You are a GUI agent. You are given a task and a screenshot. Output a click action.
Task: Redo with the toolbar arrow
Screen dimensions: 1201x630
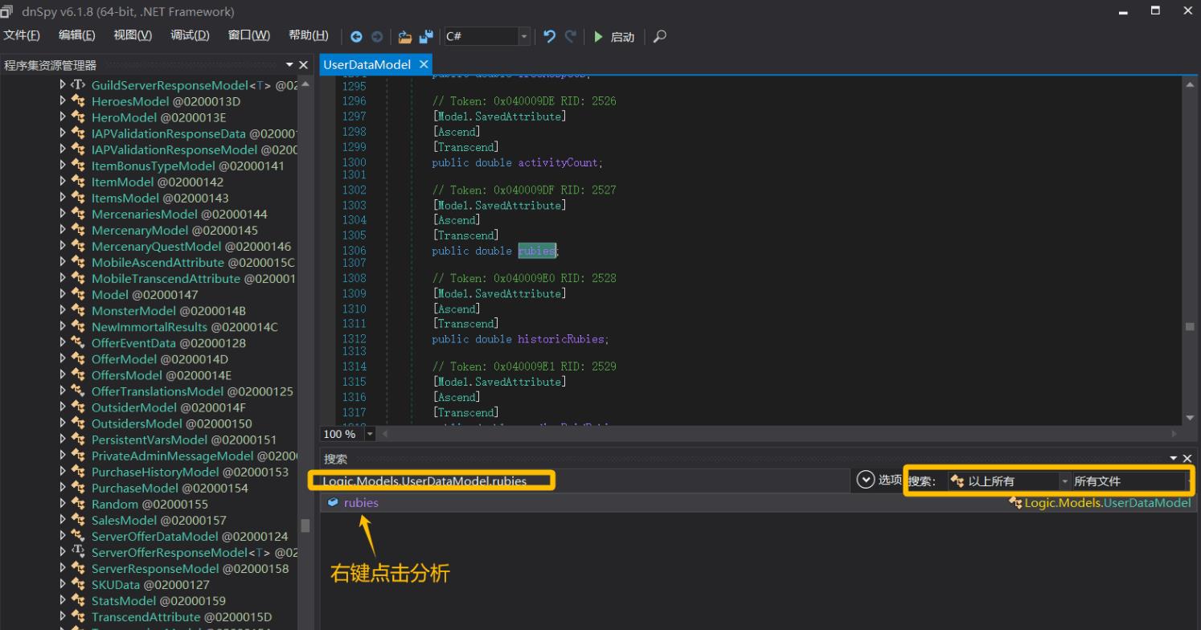pyautogui.click(x=571, y=36)
